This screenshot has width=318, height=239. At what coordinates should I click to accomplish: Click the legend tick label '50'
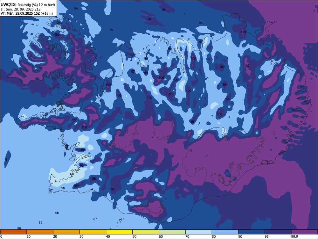tap(134, 236)
